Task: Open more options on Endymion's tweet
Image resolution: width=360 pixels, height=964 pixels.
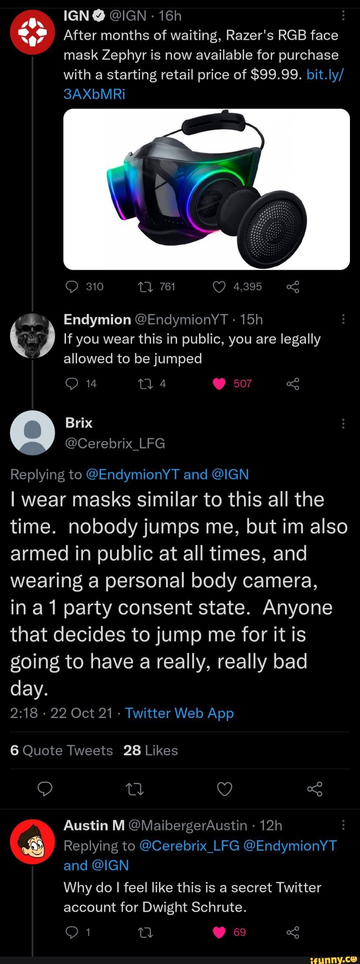Action: 343,319
